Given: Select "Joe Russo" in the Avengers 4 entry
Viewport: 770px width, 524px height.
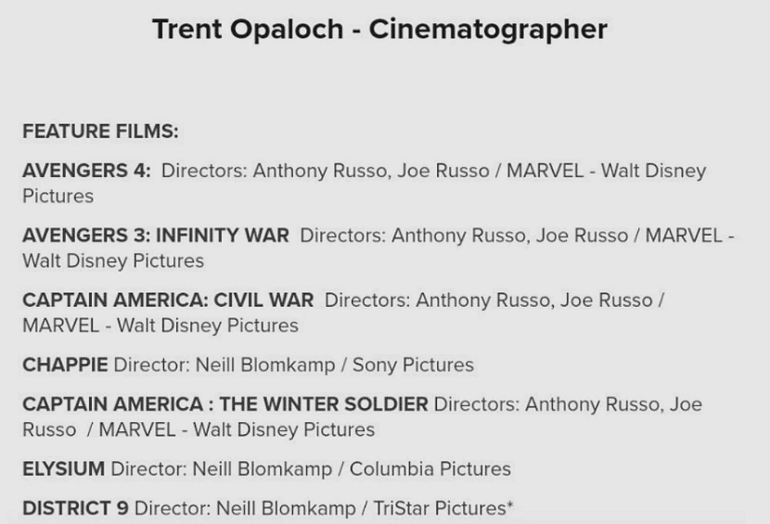Looking at the screenshot, I should click(x=443, y=172).
